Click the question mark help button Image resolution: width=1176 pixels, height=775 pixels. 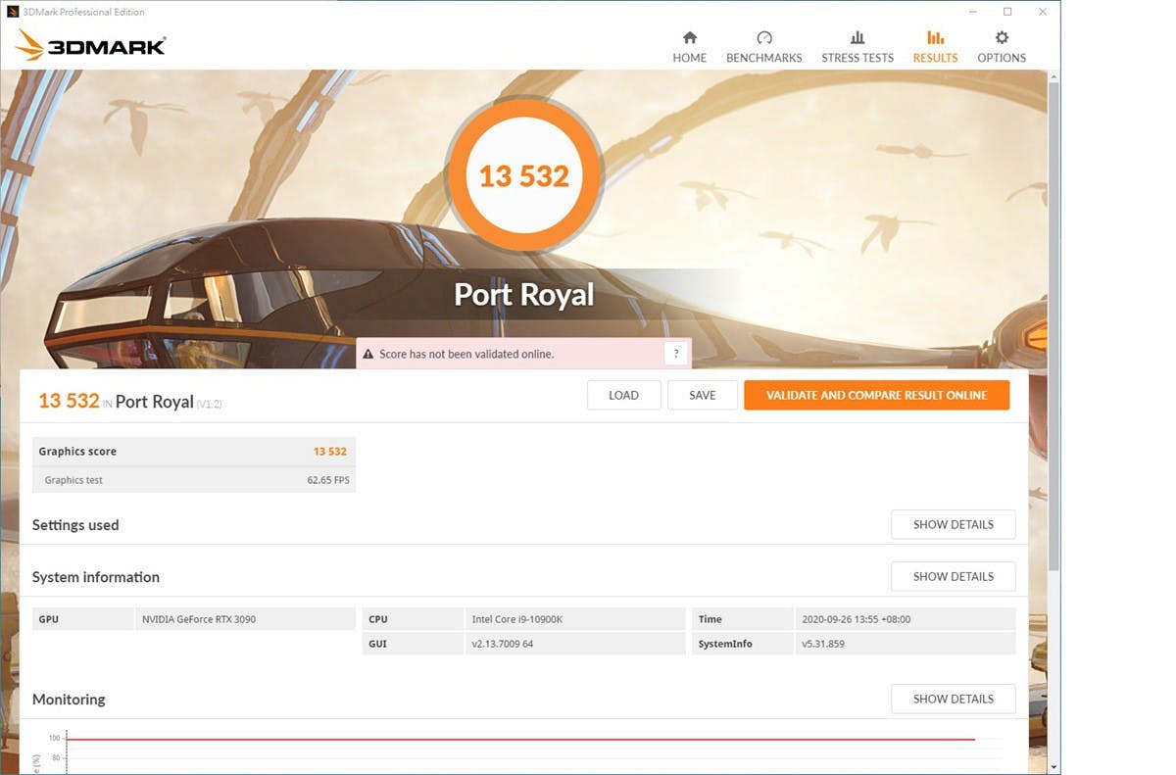tap(675, 354)
